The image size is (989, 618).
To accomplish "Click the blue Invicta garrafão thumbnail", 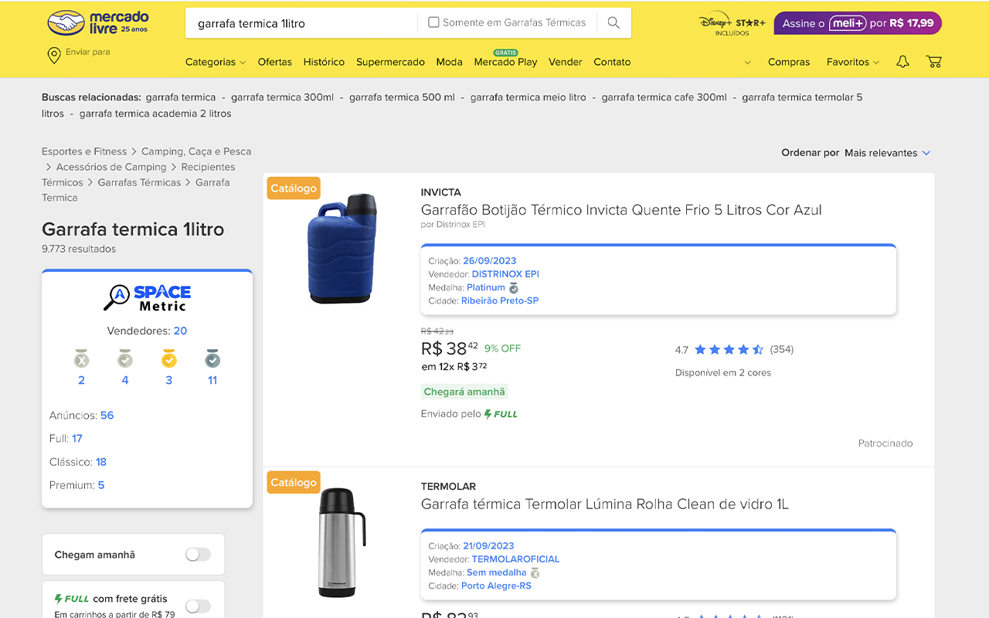I will [x=342, y=249].
